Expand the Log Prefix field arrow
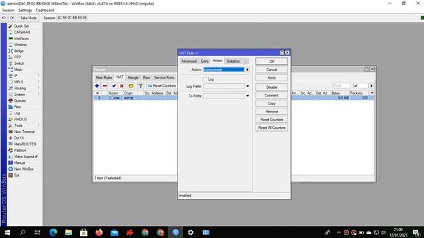The height and width of the screenshot is (238, 424). (247, 87)
